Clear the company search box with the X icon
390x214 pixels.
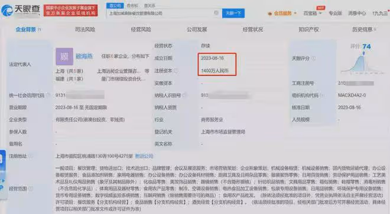coord(216,12)
